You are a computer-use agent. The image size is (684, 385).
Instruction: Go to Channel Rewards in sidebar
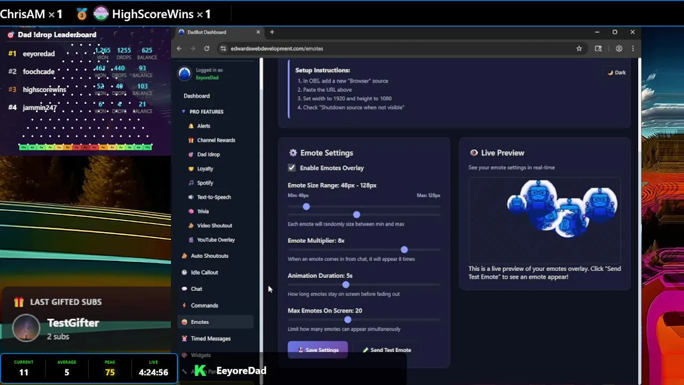(x=216, y=140)
